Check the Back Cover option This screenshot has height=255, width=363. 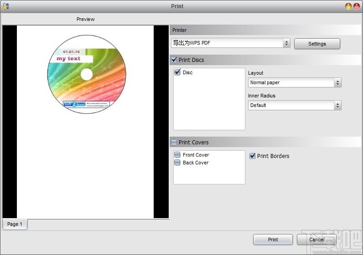pyautogui.click(x=177, y=162)
